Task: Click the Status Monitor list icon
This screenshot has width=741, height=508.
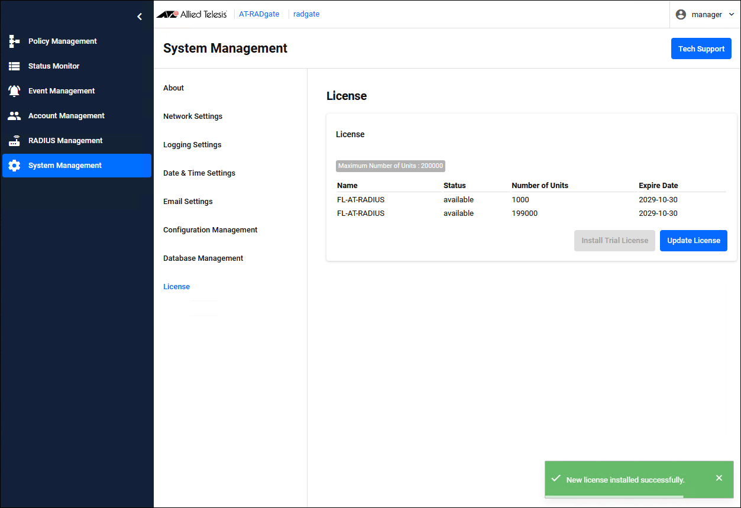Action: 14,66
